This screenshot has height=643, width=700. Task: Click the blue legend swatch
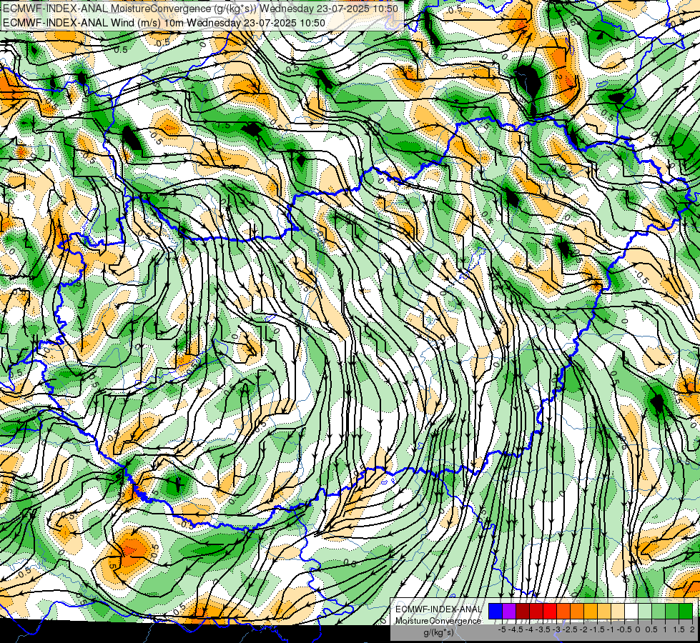click(x=496, y=611)
